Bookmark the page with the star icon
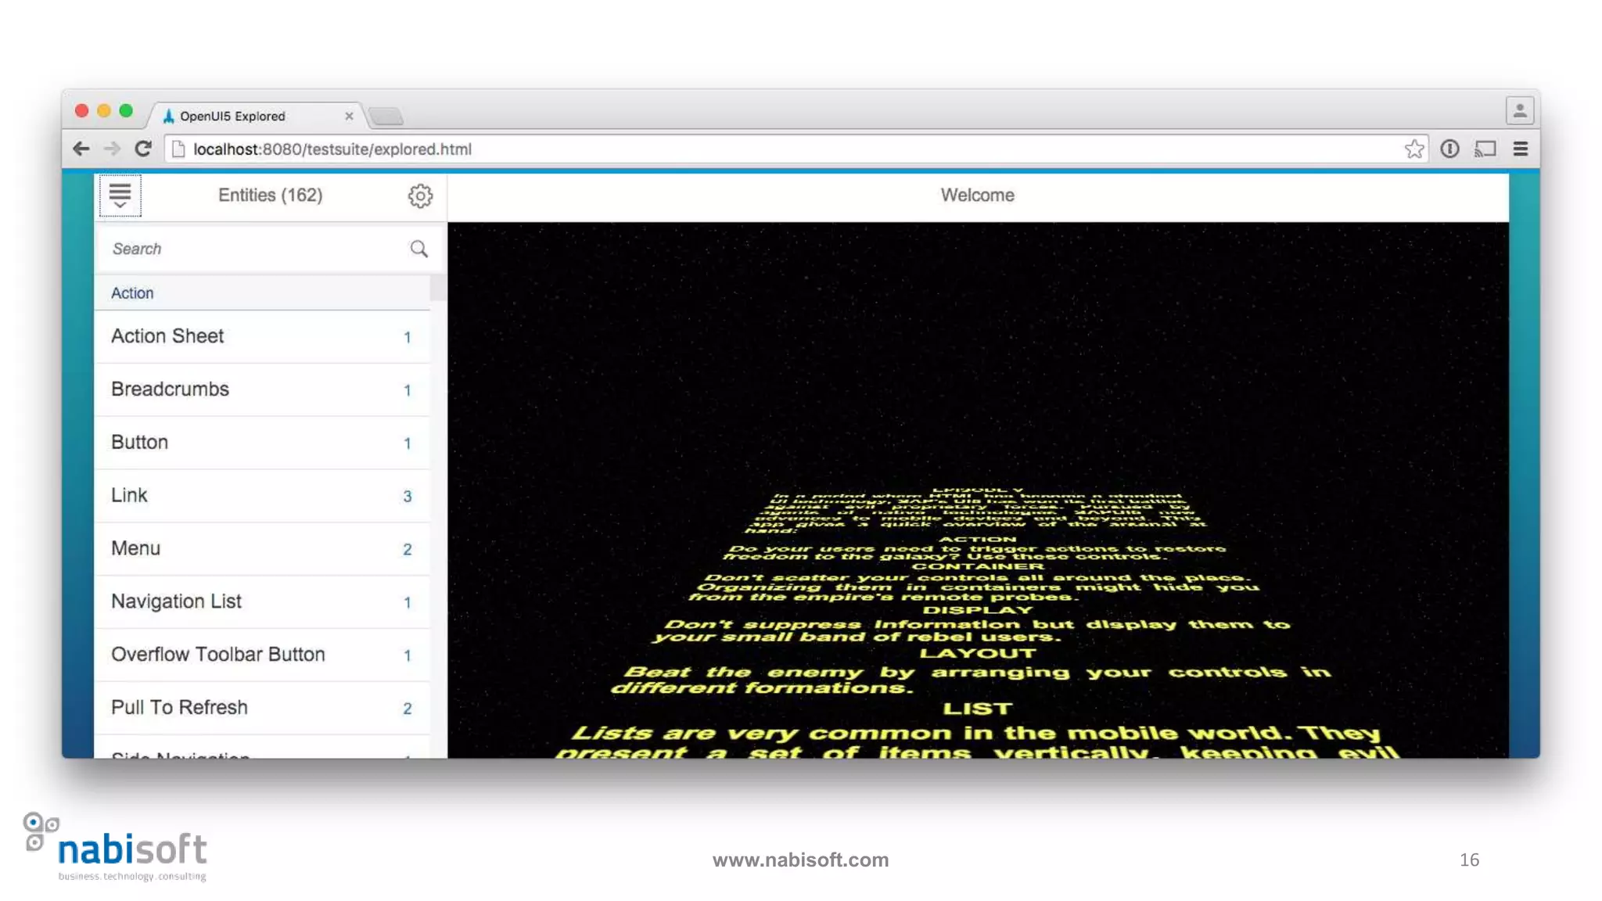Viewport: 1602px width, 901px height. point(1413,149)
